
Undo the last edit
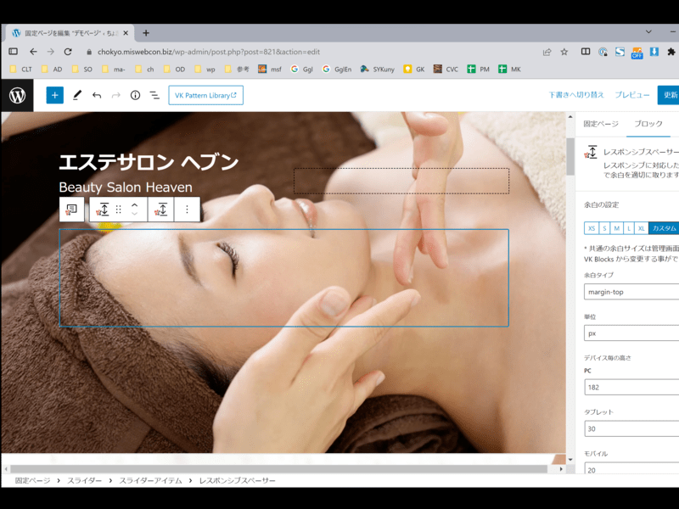97,95
